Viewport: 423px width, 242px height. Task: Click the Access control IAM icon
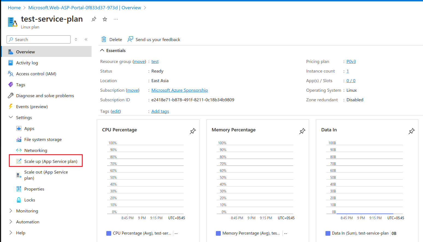pyautogui.click(x=11, y=74)
